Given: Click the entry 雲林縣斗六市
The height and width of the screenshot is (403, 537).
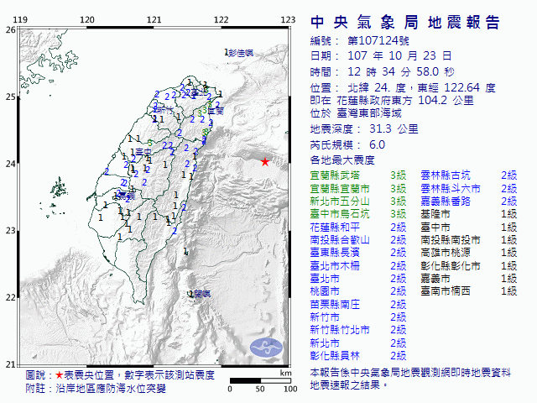Looking at the screenshot, I should pyautogui.click(x=451, y=189).
